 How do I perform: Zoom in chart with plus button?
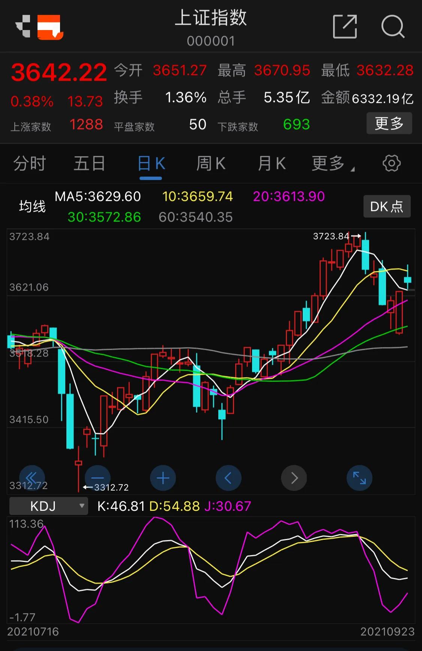163,478
